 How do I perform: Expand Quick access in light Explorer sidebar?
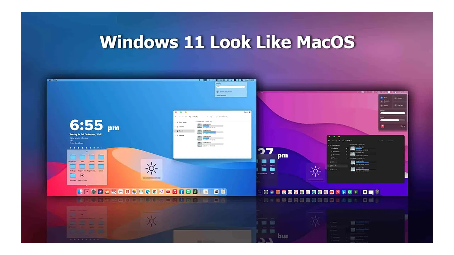(175, 122)
